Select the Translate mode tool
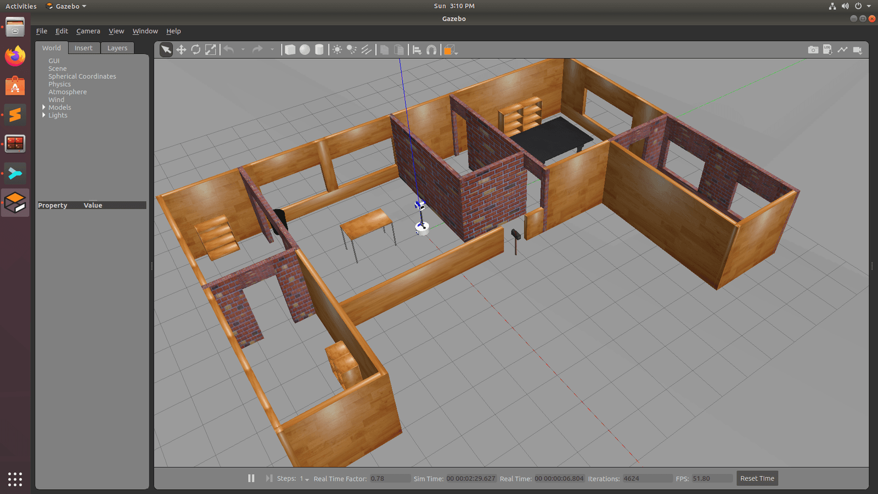Image resolution: width=878 pixels, height=494 pixels. coord(181,50)
